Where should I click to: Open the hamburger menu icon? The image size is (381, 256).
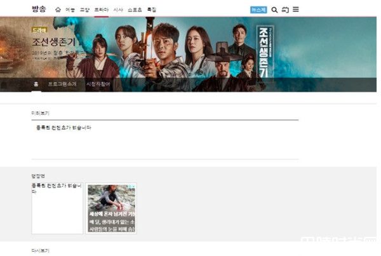pos(296,10)
